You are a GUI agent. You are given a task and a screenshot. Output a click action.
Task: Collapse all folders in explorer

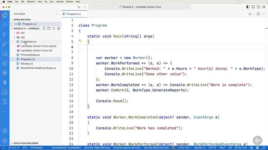(59, 29)
